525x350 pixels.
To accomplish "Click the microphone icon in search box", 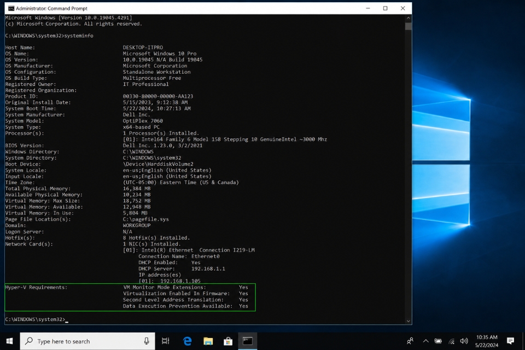I will pos(147,341).
